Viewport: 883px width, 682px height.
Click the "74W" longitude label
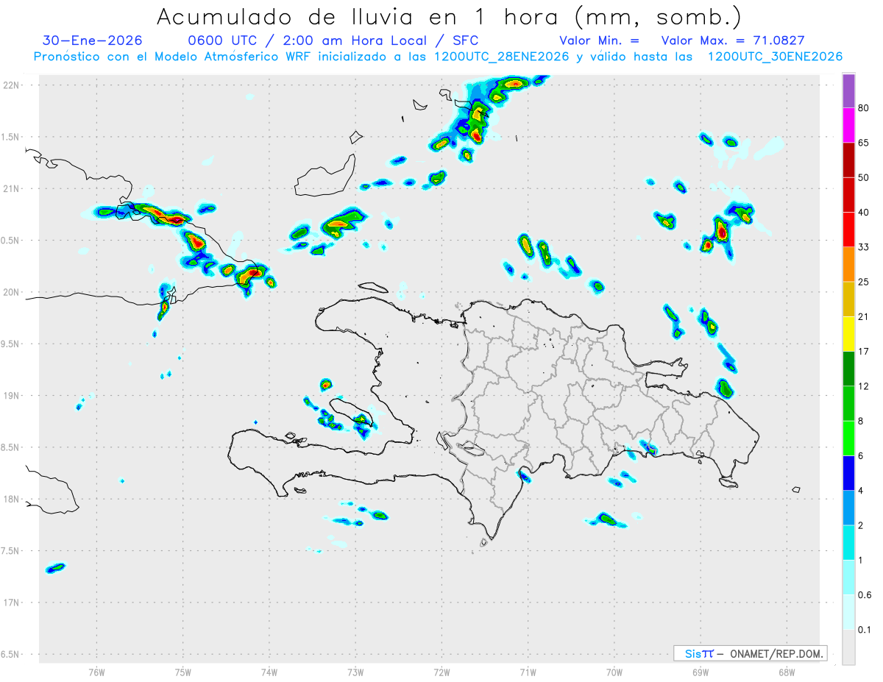[x=269, y=672]
